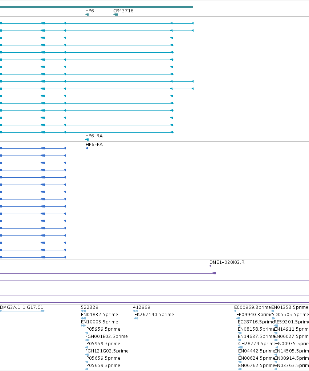The image size is (309, 371).
Task: Select the HP6 gene arrow glyph
Action: tap(87, 15)
